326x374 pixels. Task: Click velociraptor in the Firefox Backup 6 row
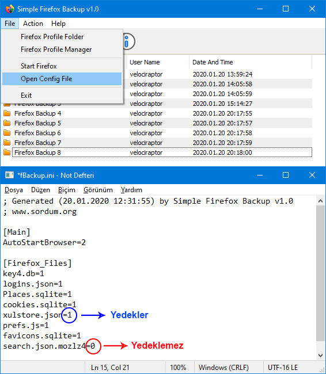(x=146, y=133)
